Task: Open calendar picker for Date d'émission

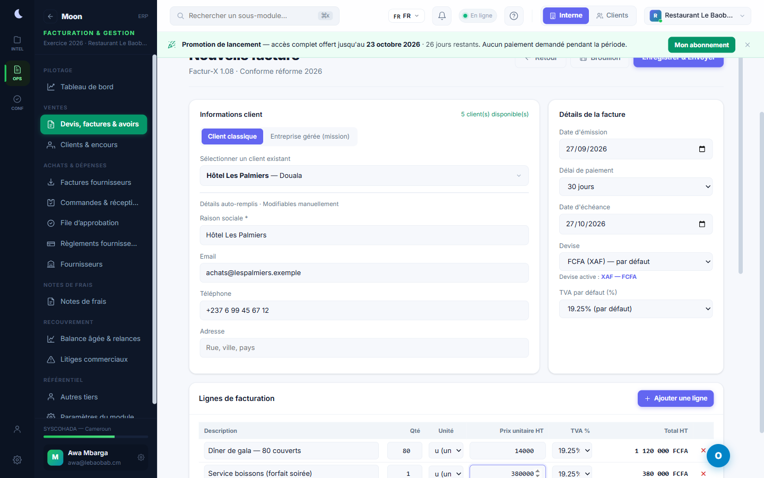Action: pyautogui.click(x=702, y=149)
